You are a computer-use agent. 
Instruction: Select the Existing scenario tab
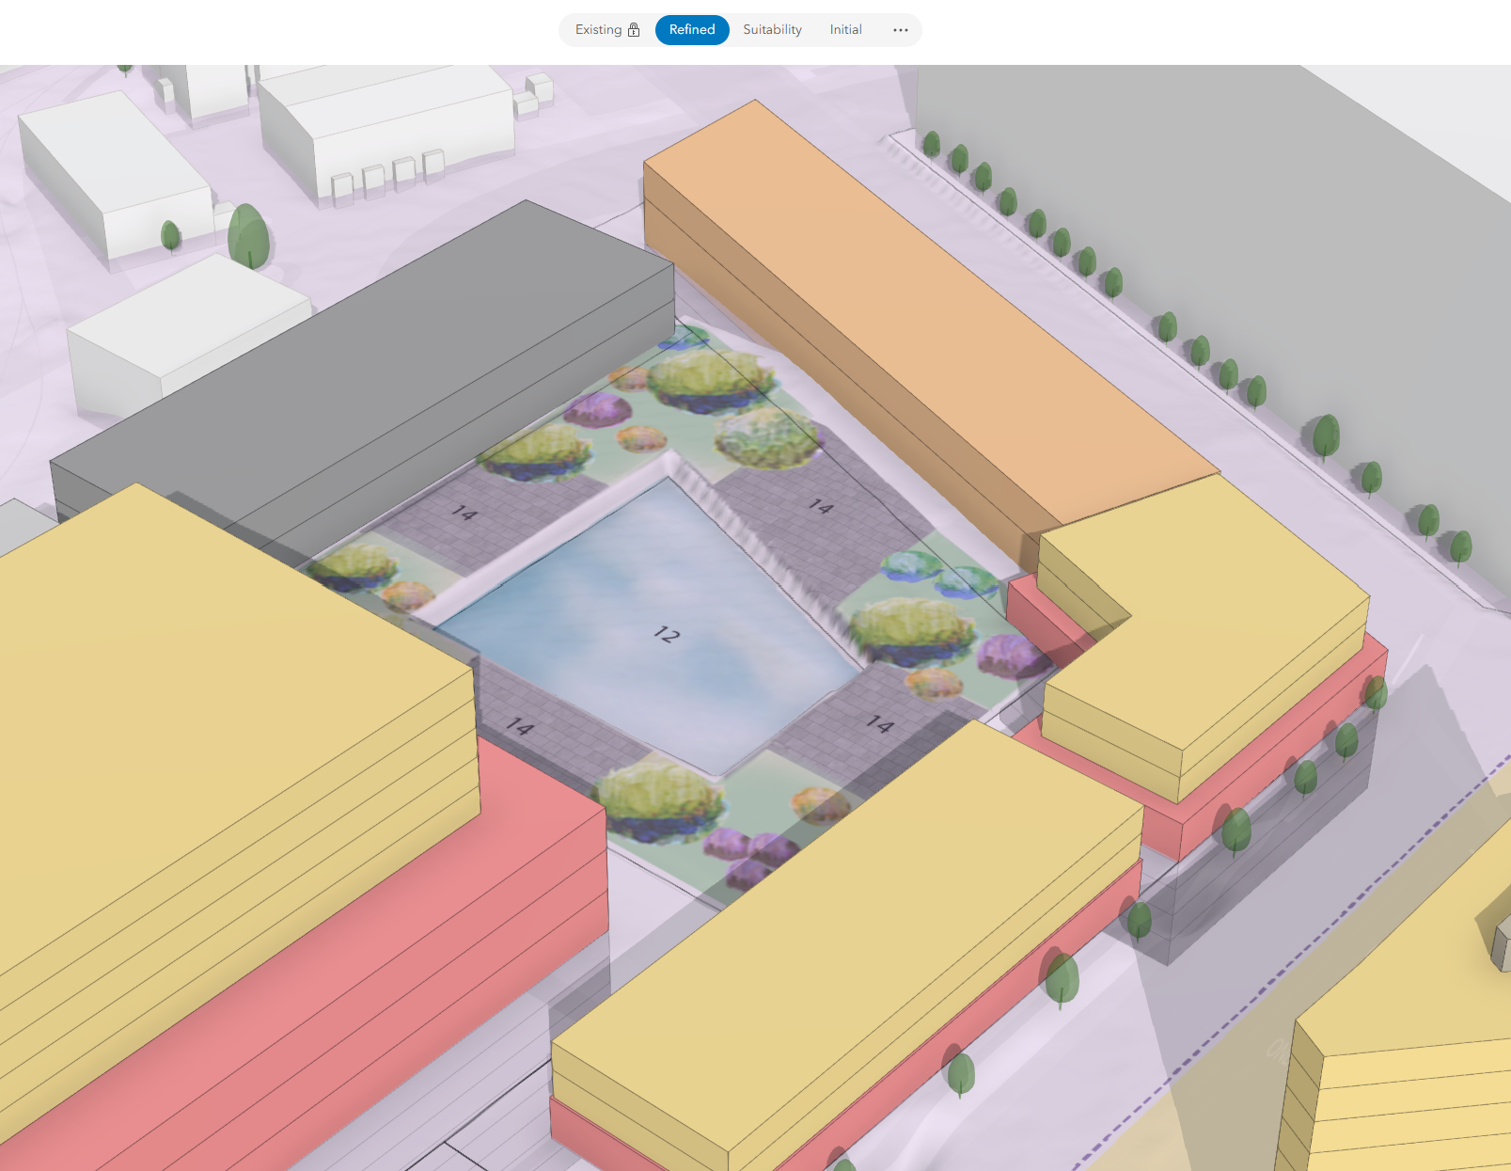click(x=600, y=29)
